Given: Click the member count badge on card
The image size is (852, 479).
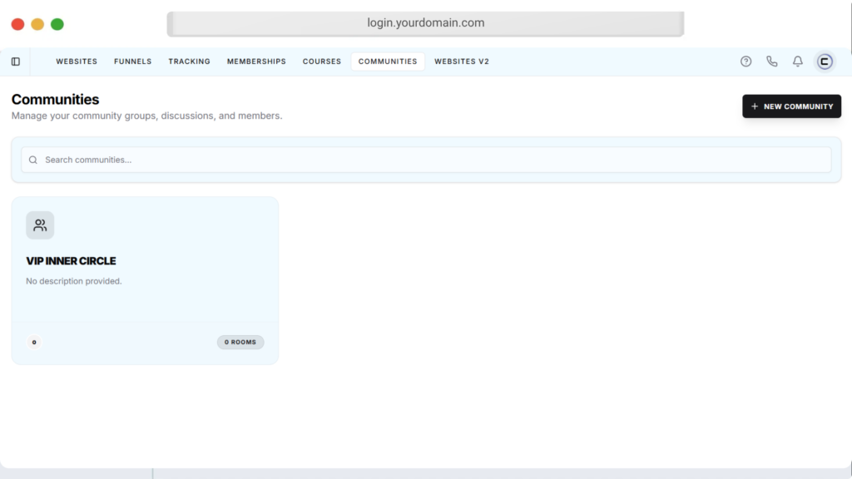Looking at the screenshot, I should click(34, 342).
